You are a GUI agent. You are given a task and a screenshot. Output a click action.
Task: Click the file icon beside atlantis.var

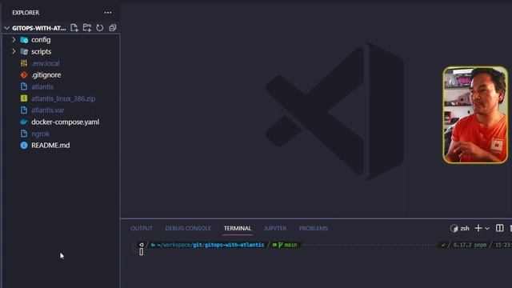[24, 110]
